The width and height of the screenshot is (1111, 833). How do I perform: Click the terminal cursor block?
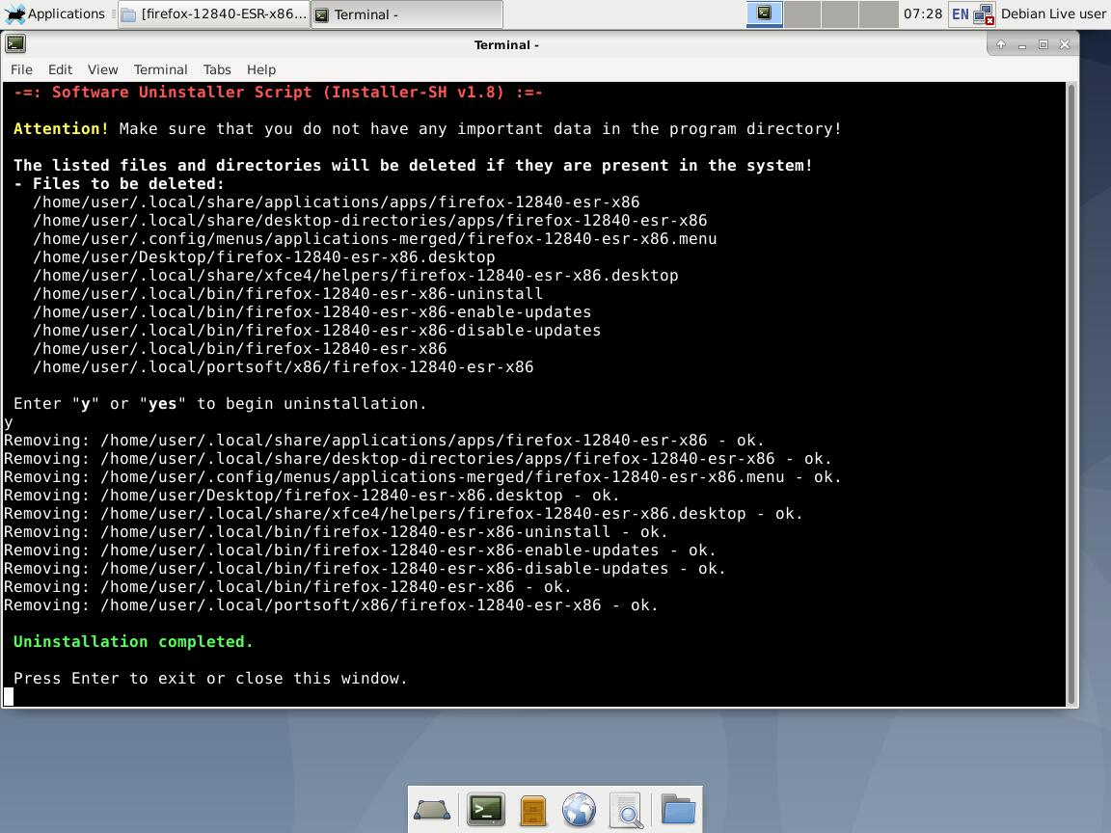9,696
